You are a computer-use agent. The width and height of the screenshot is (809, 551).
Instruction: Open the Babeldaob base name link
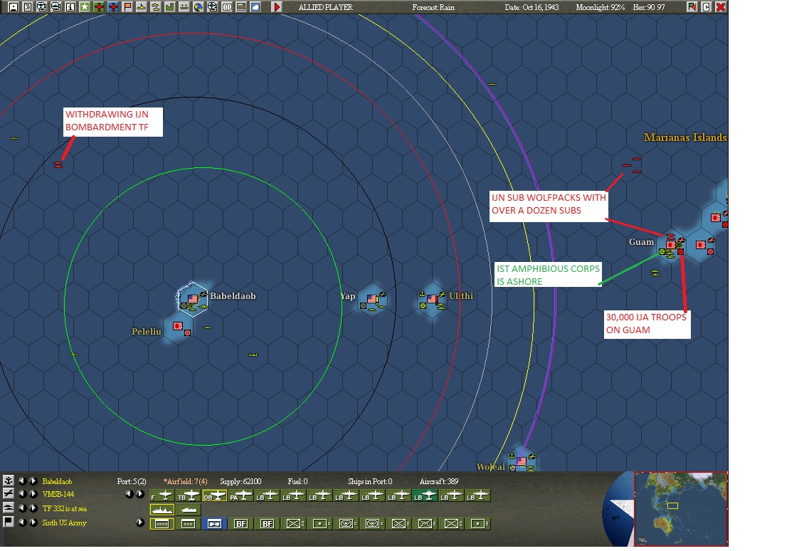57,481
